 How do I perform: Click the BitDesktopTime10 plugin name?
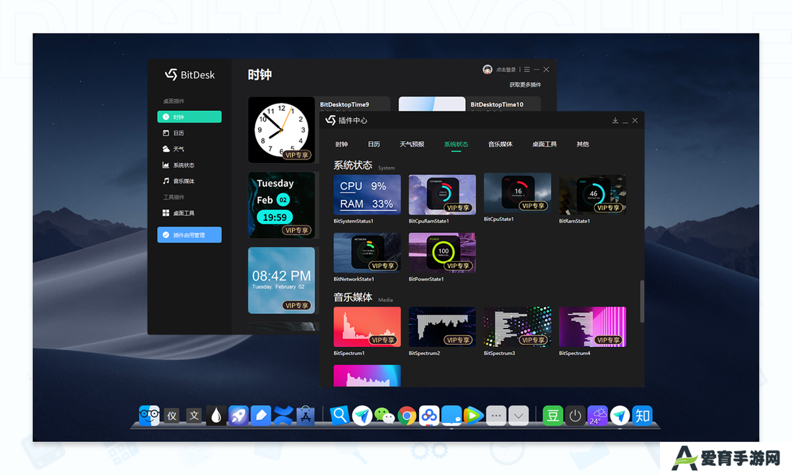[x=497, y=104]
